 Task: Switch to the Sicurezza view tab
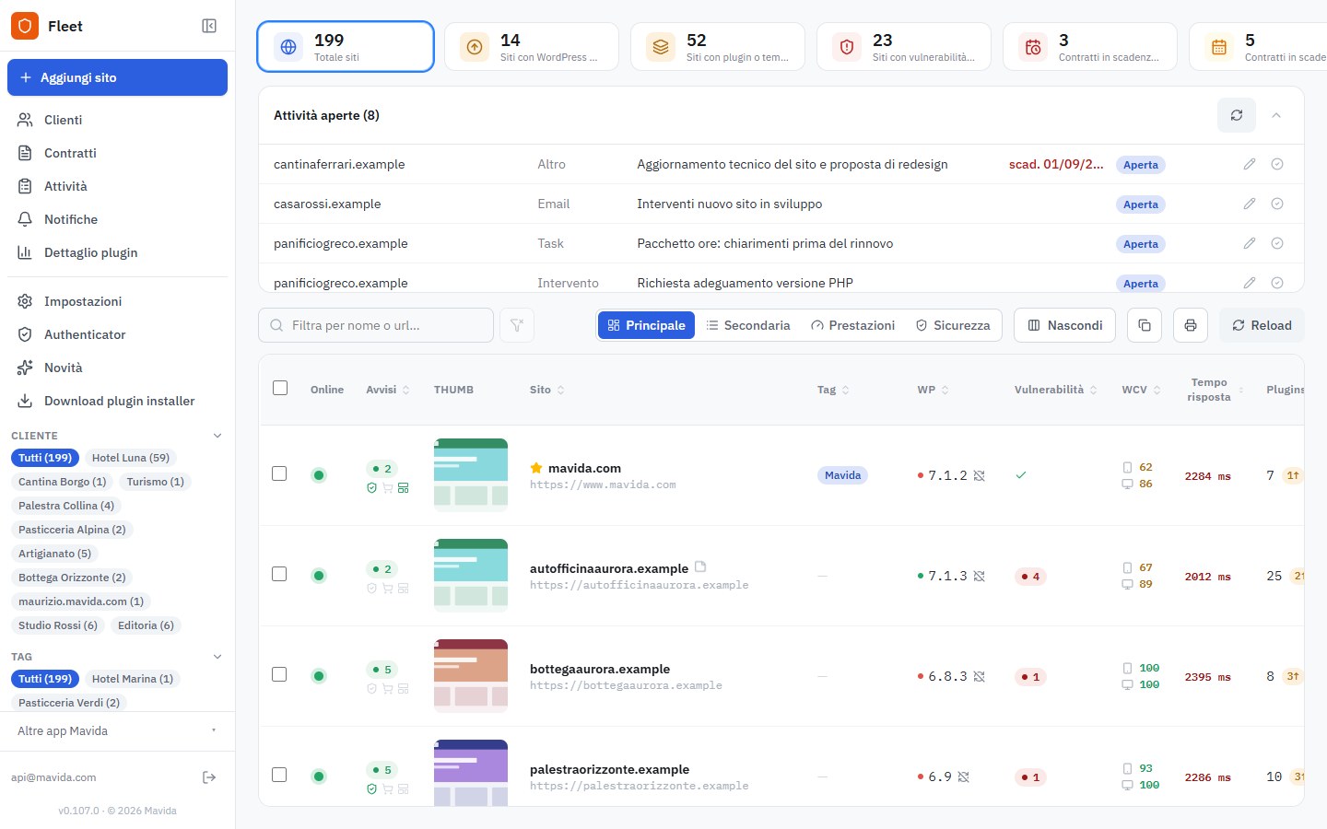tap(953, 325)
